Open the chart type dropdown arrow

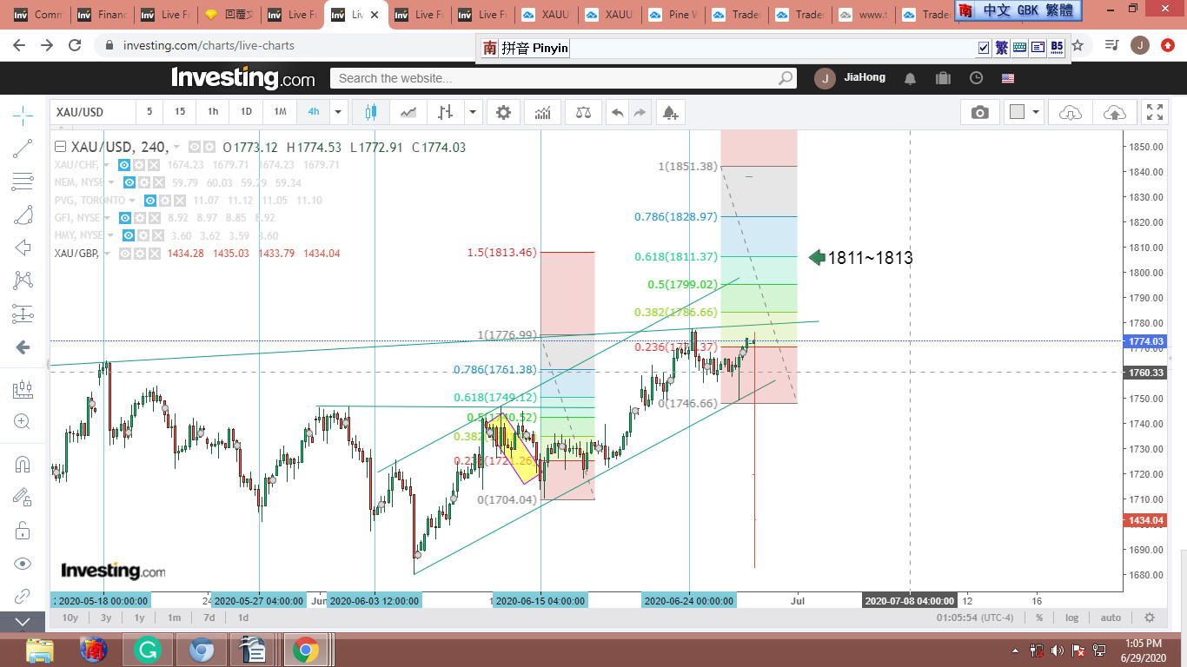coord(472,112)
